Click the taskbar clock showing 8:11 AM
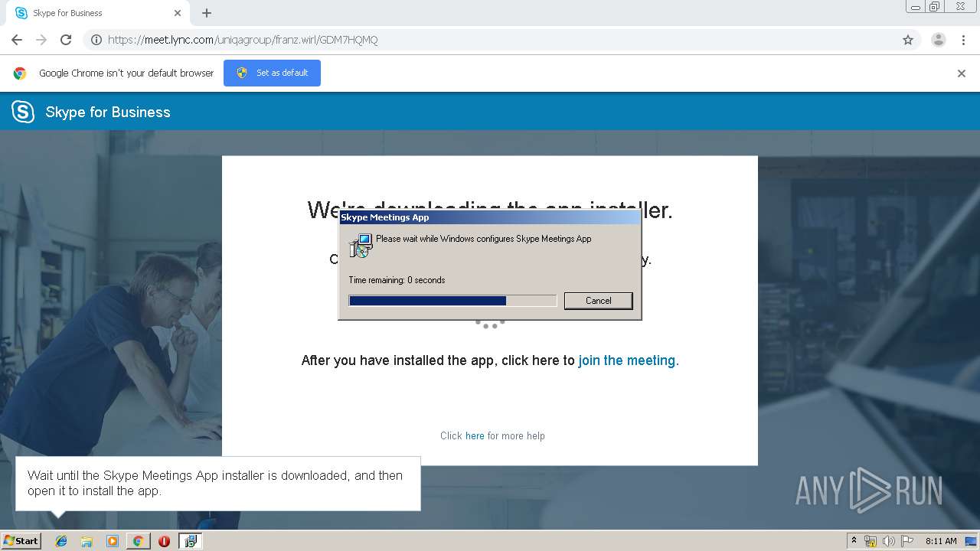 click(x=941, y=541)
